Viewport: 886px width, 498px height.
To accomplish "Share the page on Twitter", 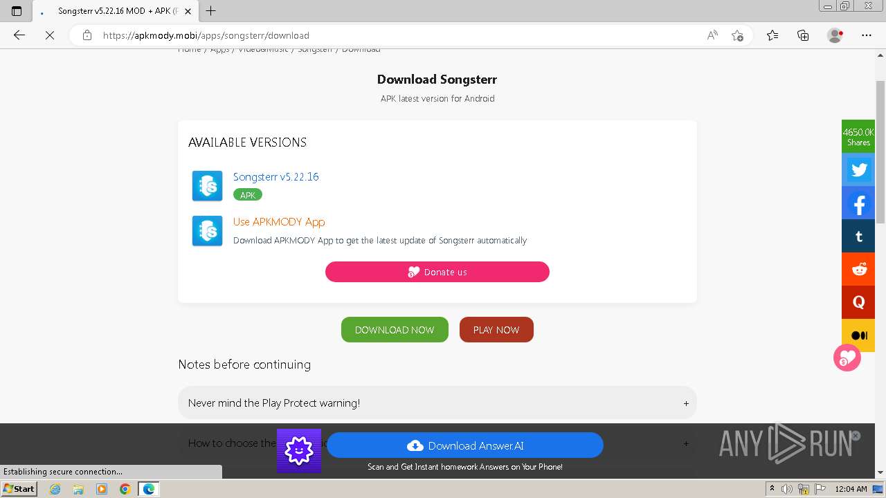I will tap(858, 169).
